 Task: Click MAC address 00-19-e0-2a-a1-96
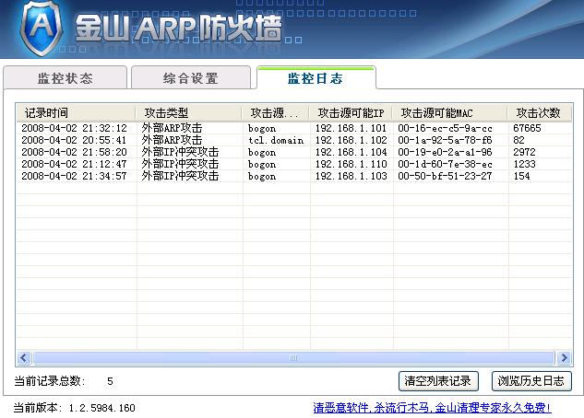[445, 152]
